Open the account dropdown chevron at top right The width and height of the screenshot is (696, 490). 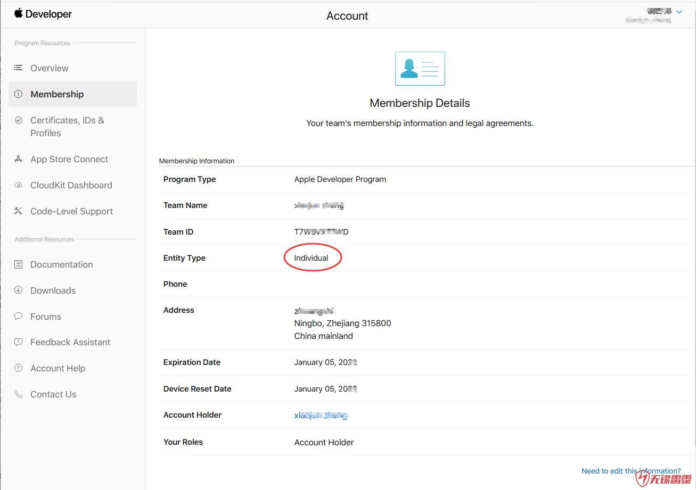pos(679,12)
